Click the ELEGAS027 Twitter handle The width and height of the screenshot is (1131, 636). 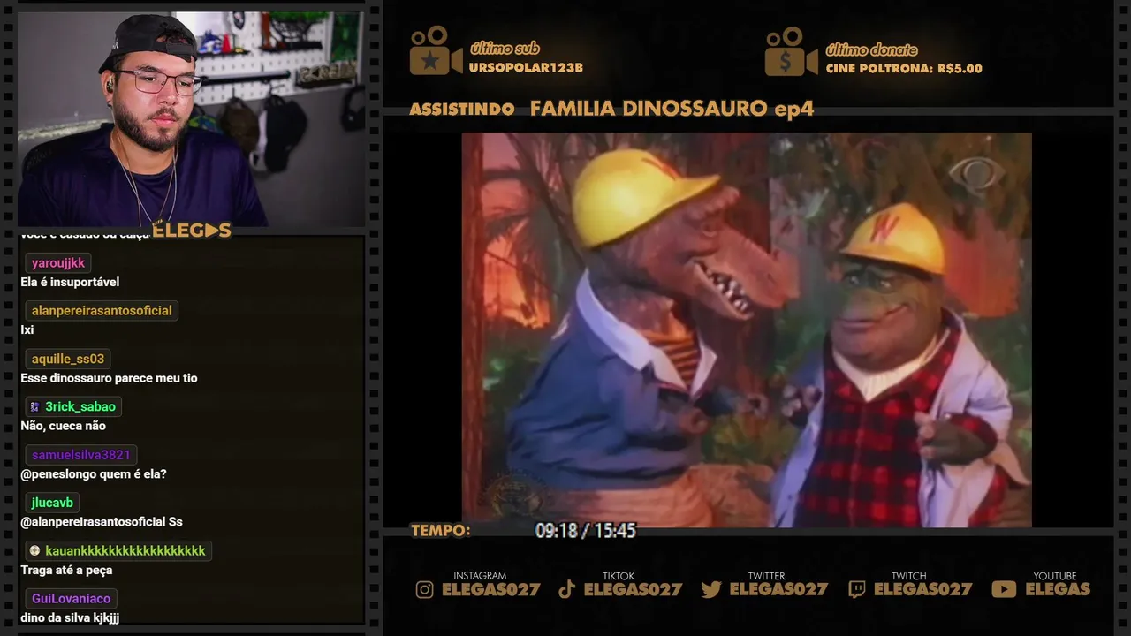tap(778, 589)
